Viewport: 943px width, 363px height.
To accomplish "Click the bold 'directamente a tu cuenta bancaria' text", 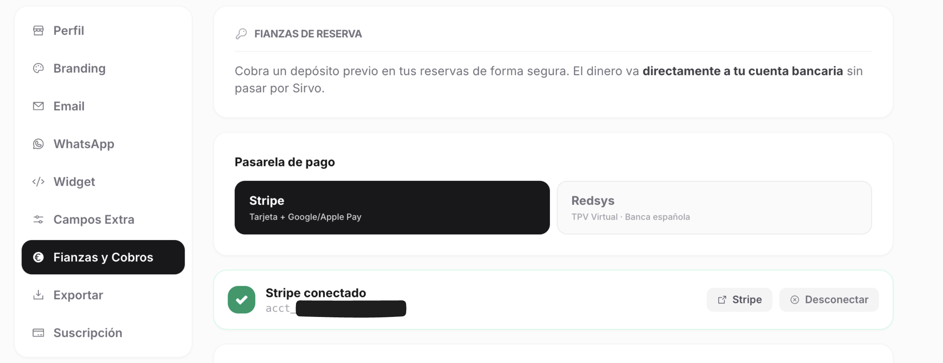I will 743,71.
